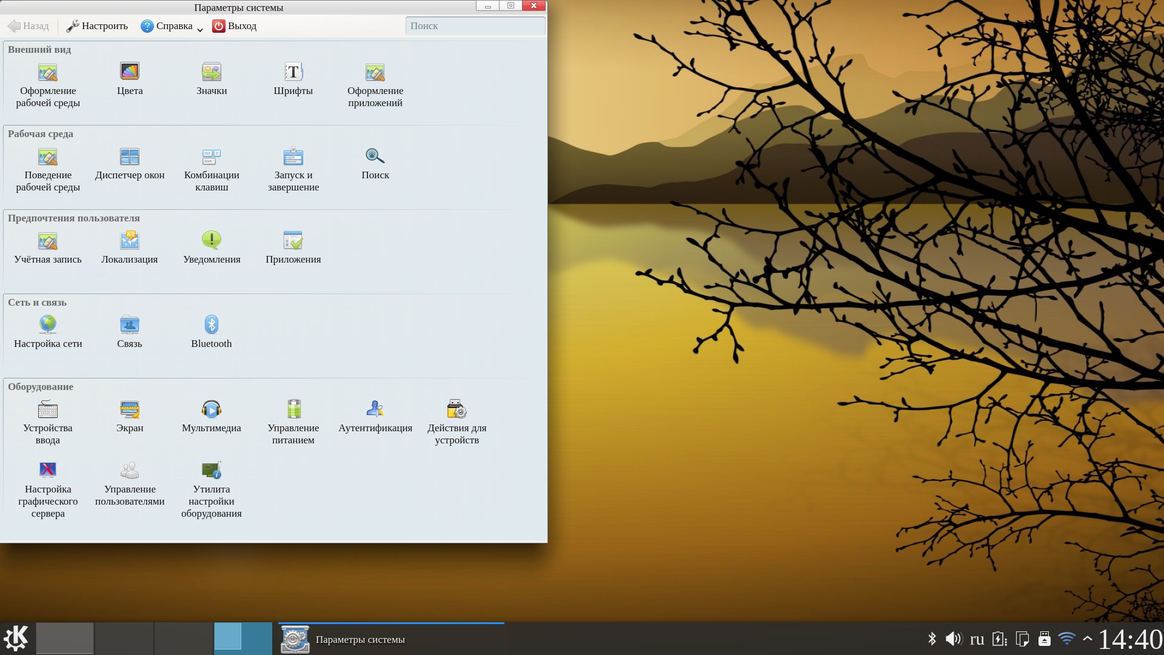Image resolution: width=1164 pixels, height=655 pixels.
Task: Open Экран display settings module
Action: pyautogui.click(x=130, y=409)
